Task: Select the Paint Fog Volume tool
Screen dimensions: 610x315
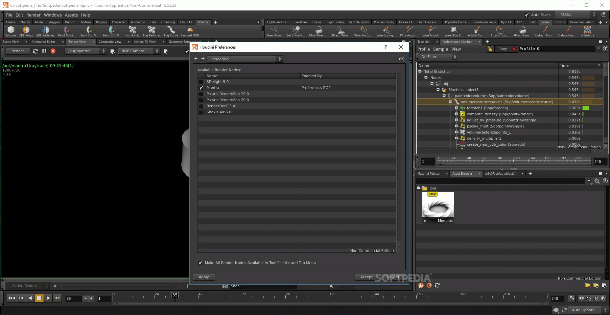Action: [x=90, y=31]
